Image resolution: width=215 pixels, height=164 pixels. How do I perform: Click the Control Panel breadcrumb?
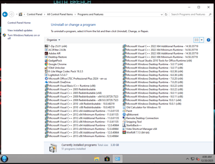pyautogui.click(x=34, y=15)
